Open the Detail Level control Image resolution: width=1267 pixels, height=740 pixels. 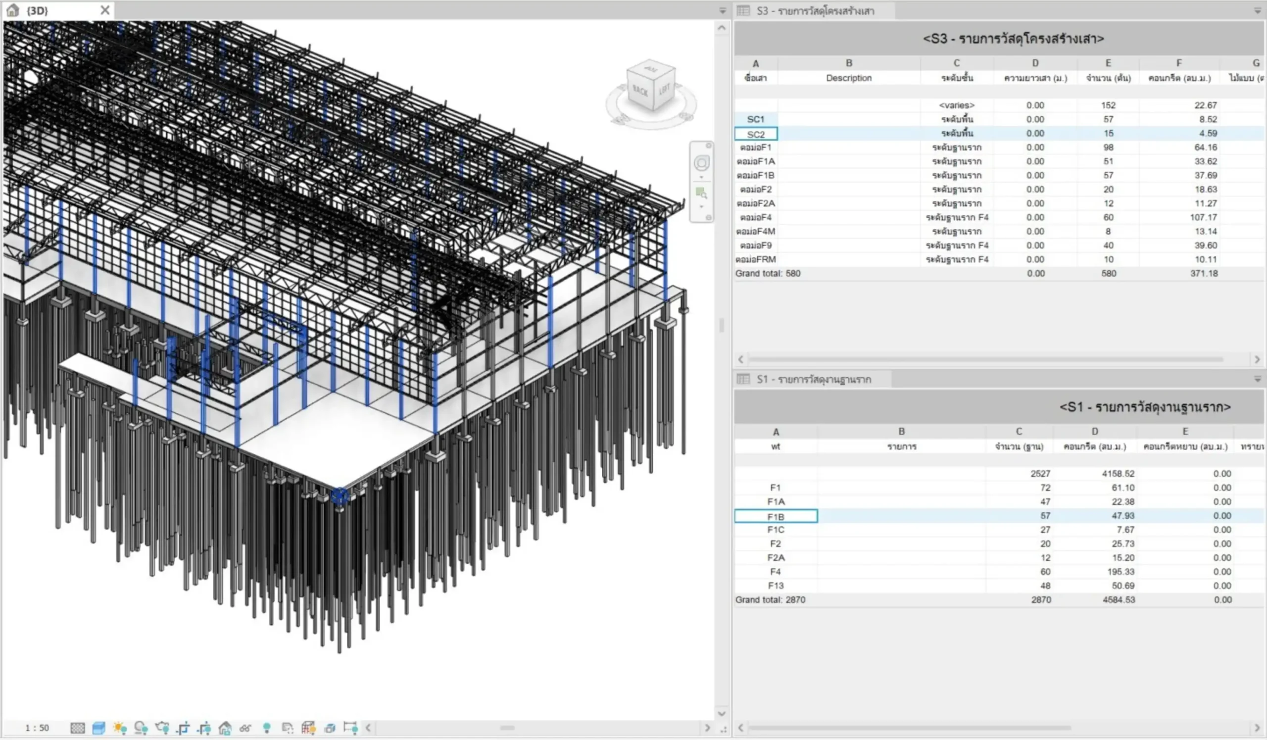pos(77,728)
